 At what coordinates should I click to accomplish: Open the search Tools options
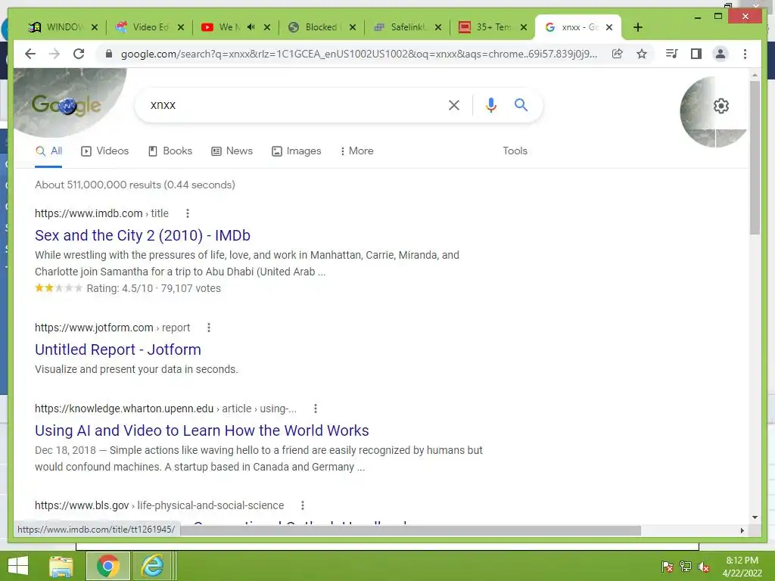(x=515, y=151)
